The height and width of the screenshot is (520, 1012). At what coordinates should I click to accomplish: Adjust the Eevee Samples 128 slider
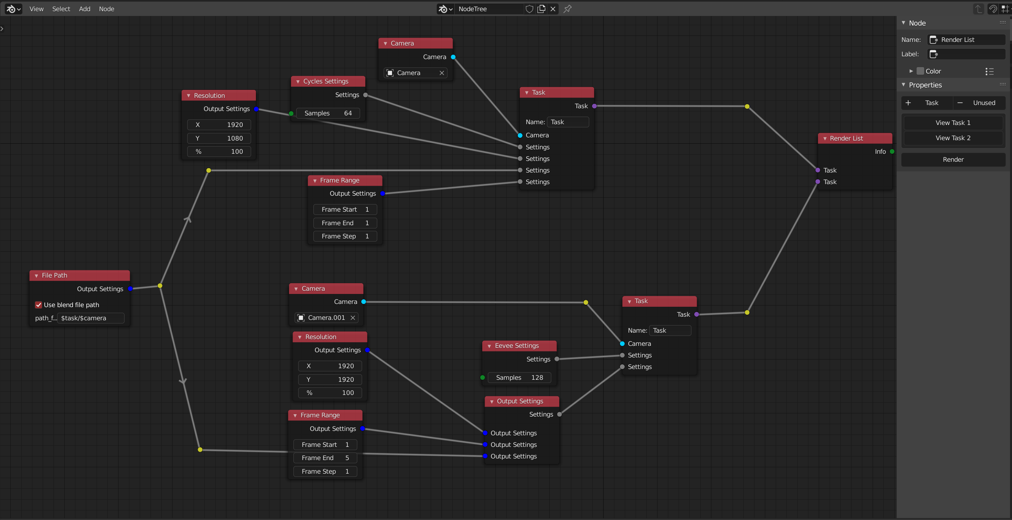pos(519,377)
